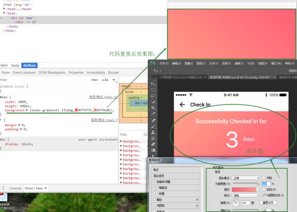297x212 pixels.
Task: Click the #ff5f76 color swatch
Action: 76,110
